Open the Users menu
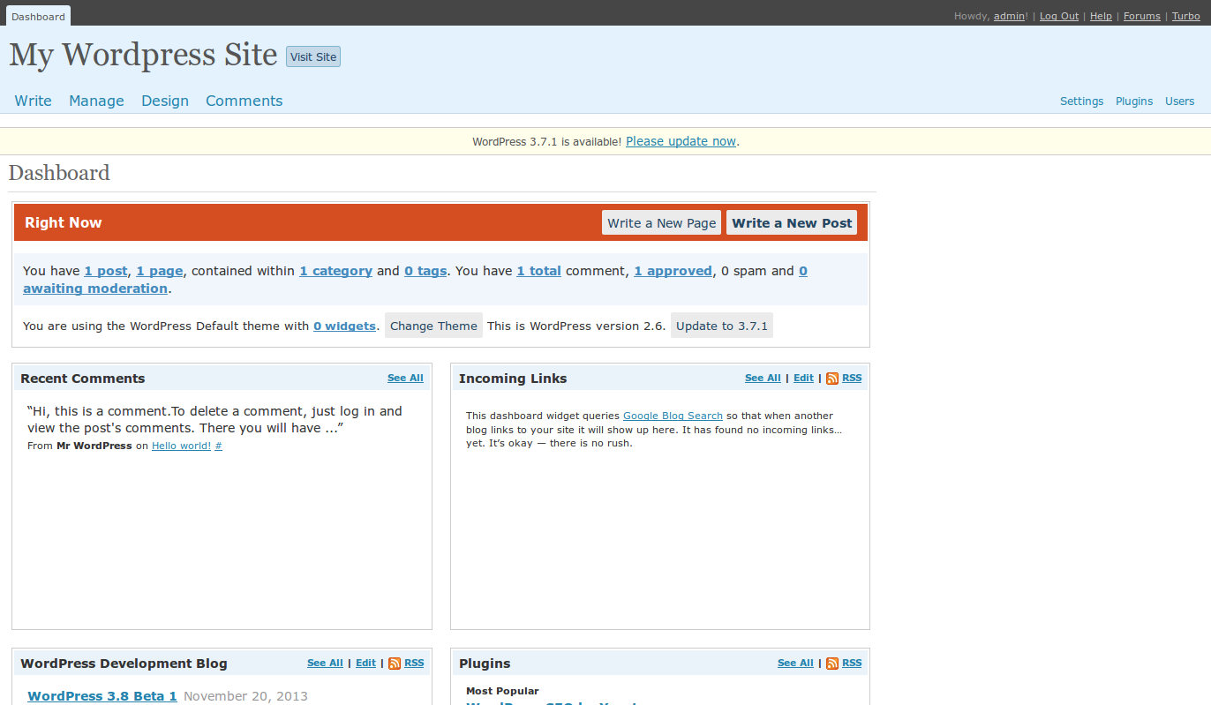Viewport: 1211px width, 705px height. 1180,101
